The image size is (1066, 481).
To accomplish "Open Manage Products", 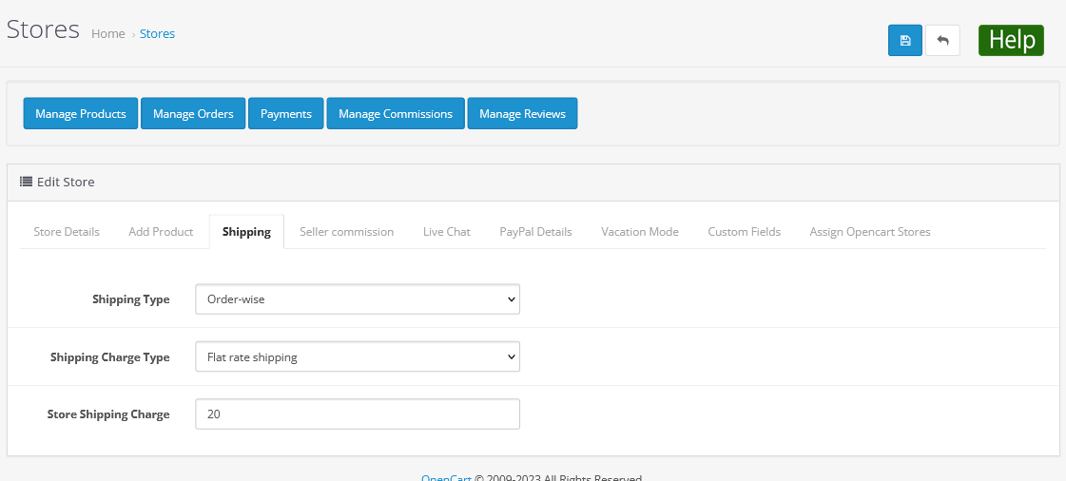I will click(x=81, y=113).
